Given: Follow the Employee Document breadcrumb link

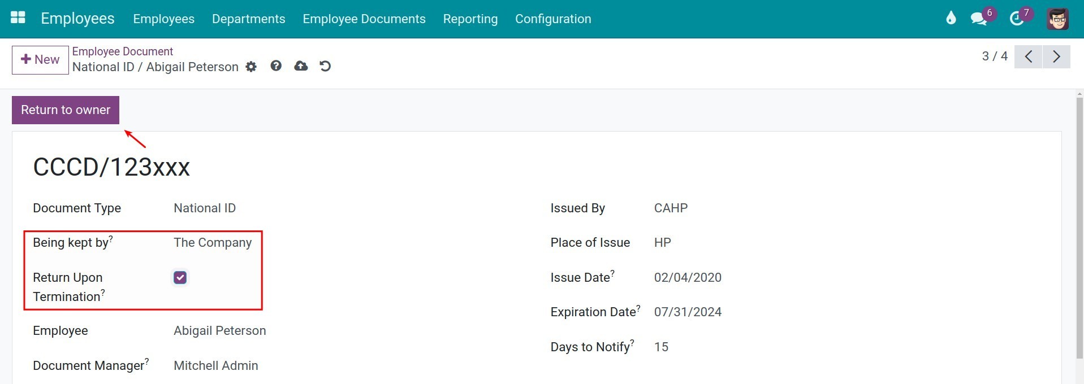Looking at the screenshot, I should (123, 51).
